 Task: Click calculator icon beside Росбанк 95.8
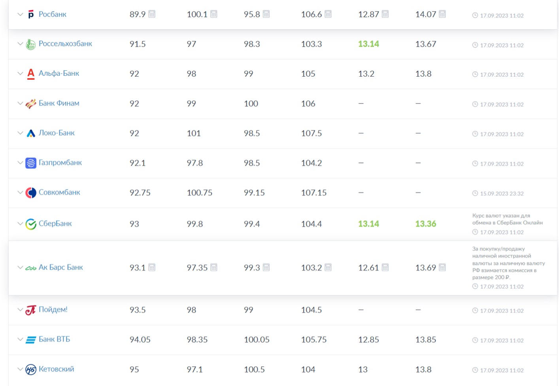pos(266,14)
